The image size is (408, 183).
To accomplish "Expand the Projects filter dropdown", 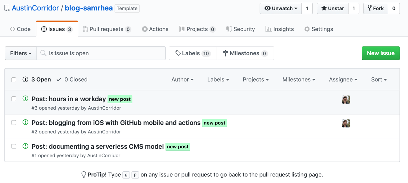I will [x=256, y=79].
